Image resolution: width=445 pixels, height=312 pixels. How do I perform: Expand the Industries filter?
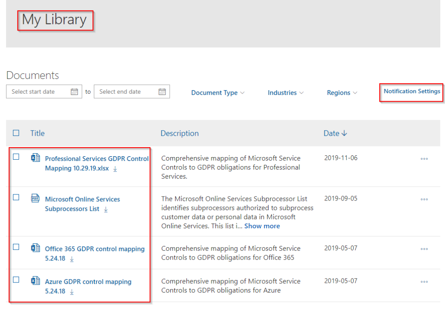(x=286, y=93)
